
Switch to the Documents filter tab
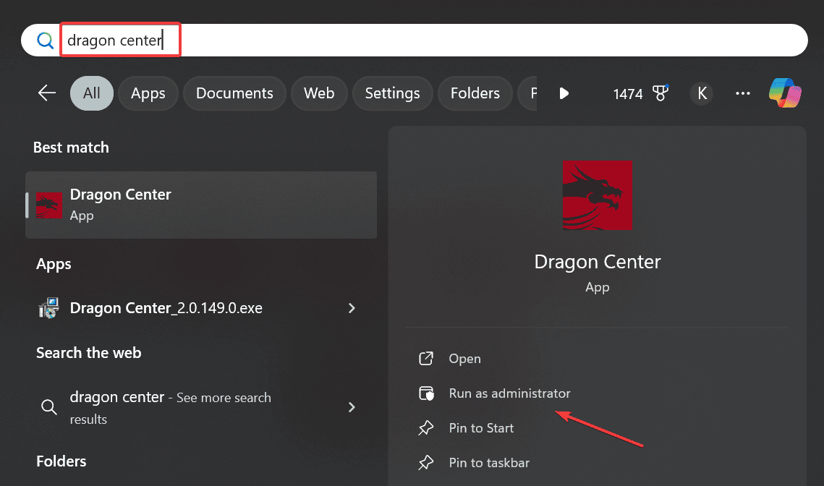[234, 93]
